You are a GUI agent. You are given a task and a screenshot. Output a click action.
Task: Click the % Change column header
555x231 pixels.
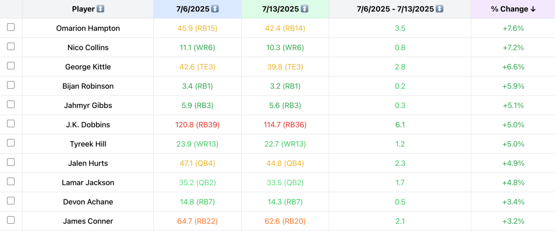(509, 9)
